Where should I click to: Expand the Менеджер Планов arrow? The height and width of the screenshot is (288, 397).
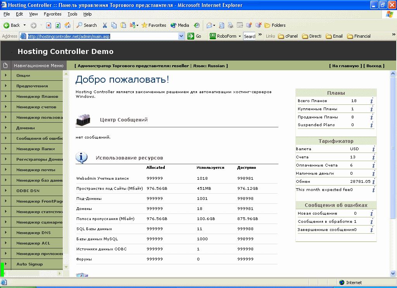pos(5,96)
